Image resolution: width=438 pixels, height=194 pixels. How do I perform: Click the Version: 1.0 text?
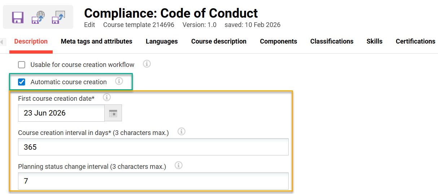tap(200, 25)
